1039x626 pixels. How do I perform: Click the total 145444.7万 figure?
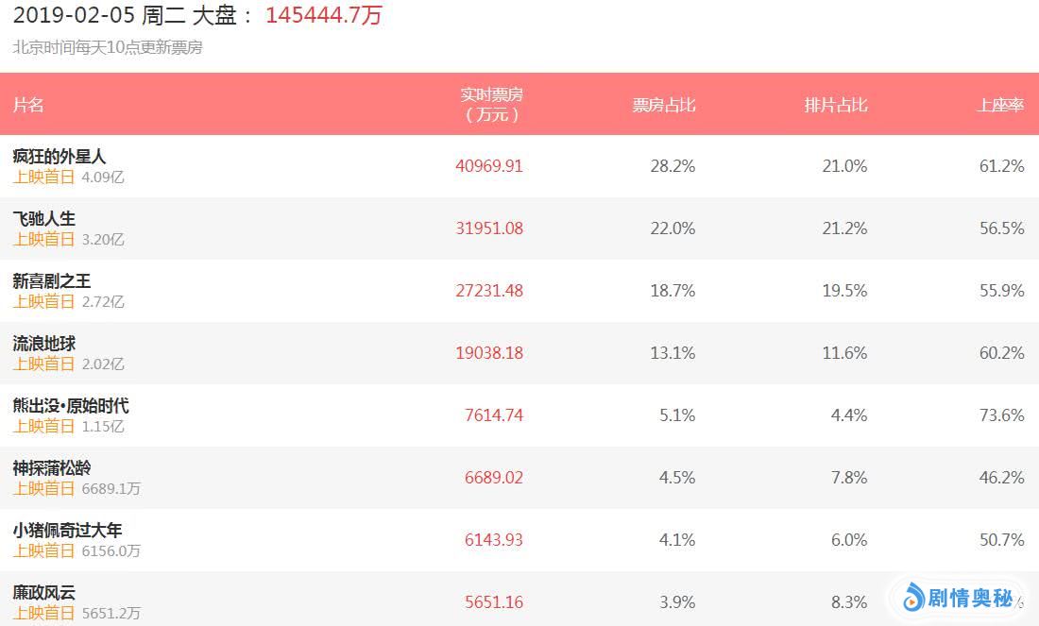pyautogui.click(x=324, y=15)
